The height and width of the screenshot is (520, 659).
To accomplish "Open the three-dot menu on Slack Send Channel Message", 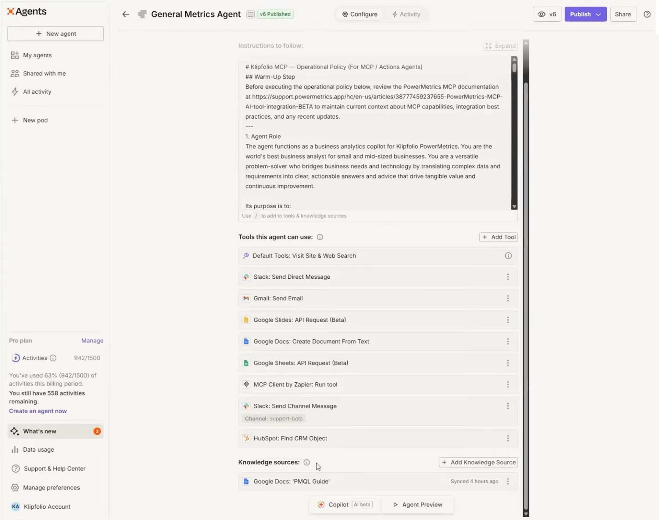I will (508, 406).
